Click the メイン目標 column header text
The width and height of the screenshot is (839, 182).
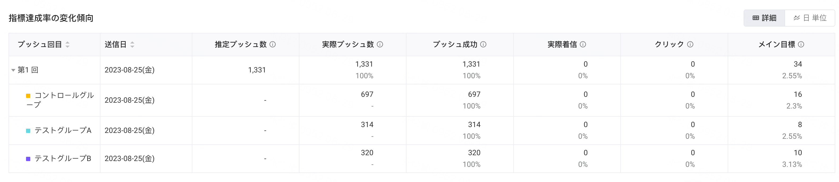point(777,44)
